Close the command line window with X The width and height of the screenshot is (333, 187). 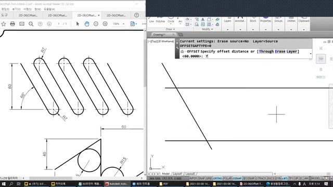177,43
